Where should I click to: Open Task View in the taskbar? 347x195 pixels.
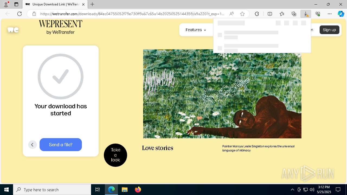click(x=98, y=190)
